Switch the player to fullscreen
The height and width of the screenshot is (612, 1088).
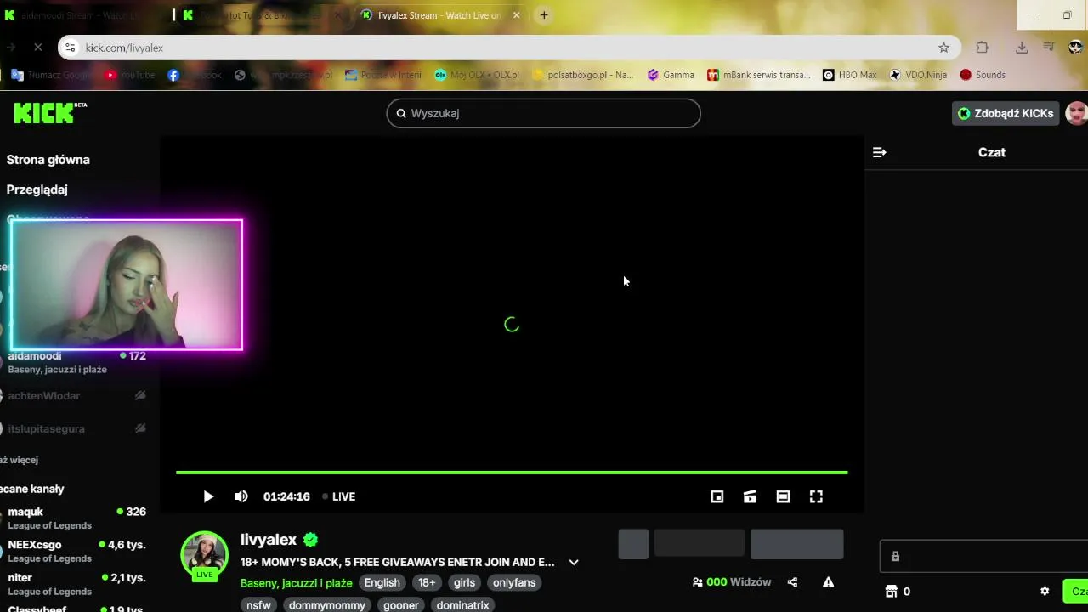pos(816,496)
